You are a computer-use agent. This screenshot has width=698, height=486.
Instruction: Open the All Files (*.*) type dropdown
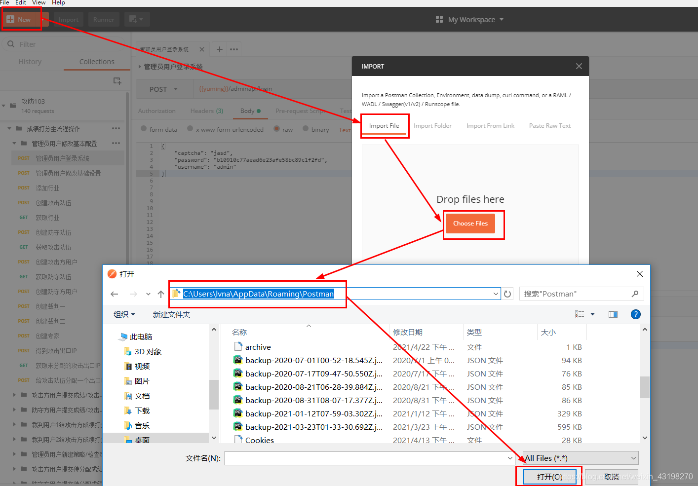[581, 458]
